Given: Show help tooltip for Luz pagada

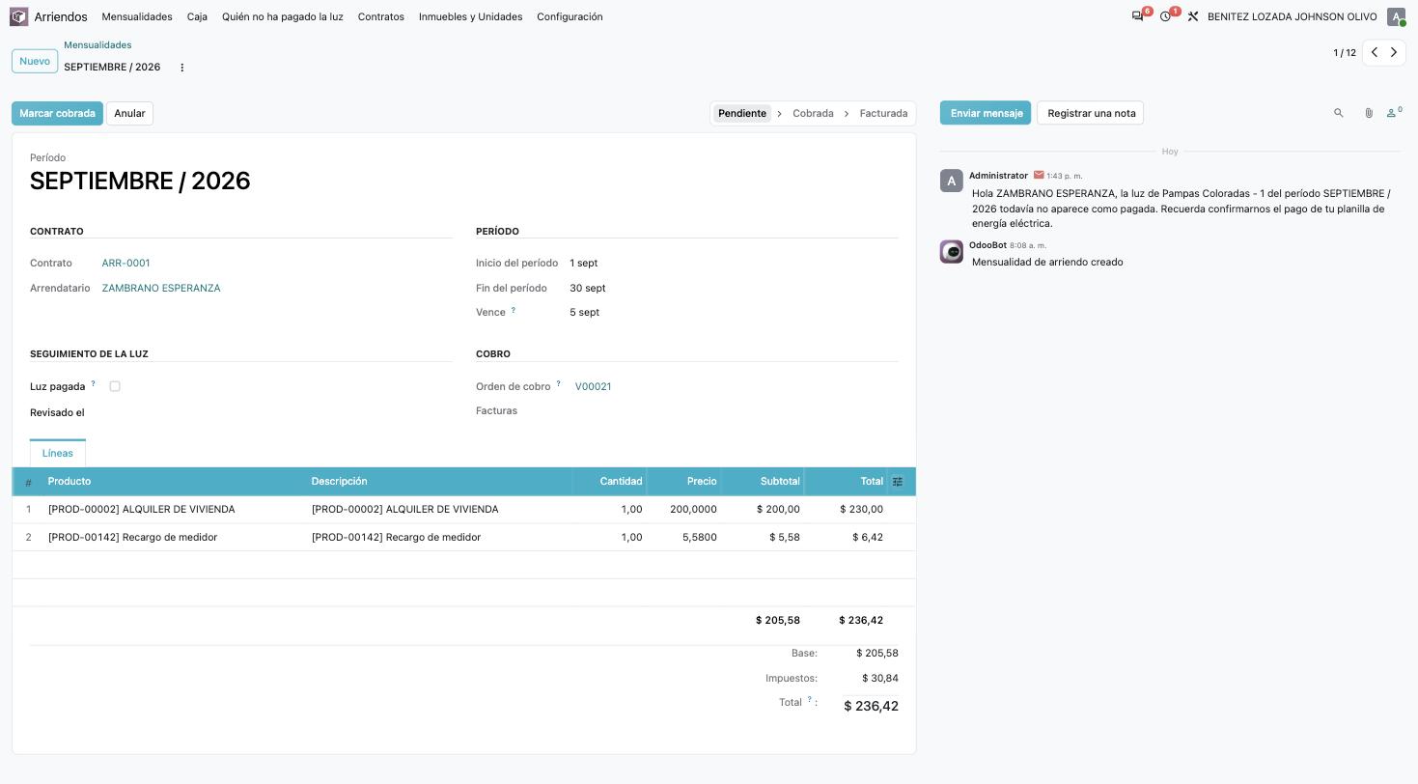Looking at the screenshot, I should point(94,383).
